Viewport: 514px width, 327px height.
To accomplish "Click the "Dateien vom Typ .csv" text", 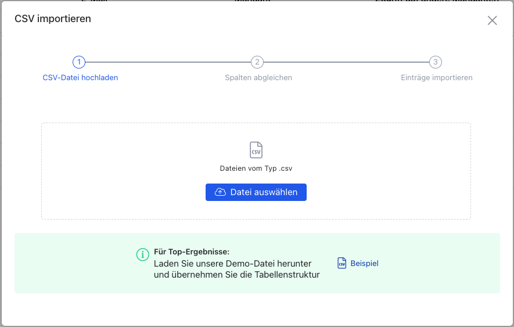I will [256, 168].
